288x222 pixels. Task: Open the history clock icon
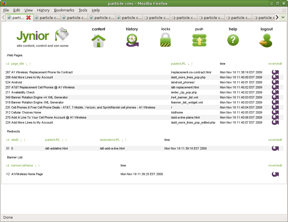(132, 40)
